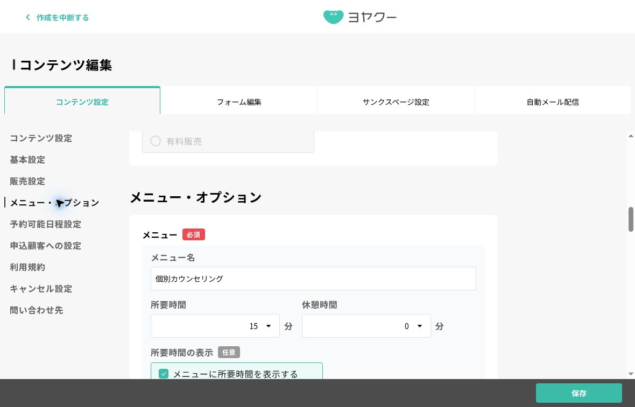
Task: Select the 有料販売 radio button
Action: (x=156, y=141)
